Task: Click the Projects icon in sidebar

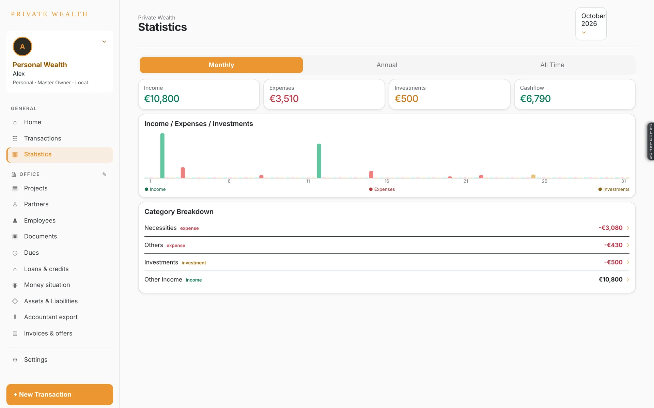Action: click(15, 189)
